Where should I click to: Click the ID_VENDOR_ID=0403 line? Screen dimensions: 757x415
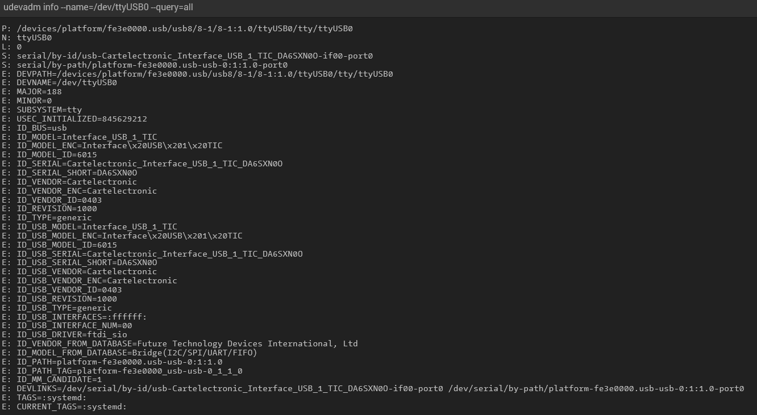pos(59,200)
